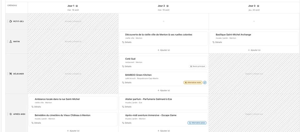
Task: Click Ajouter ici under Jour 2 Après-midi
Action: [163, 131]
